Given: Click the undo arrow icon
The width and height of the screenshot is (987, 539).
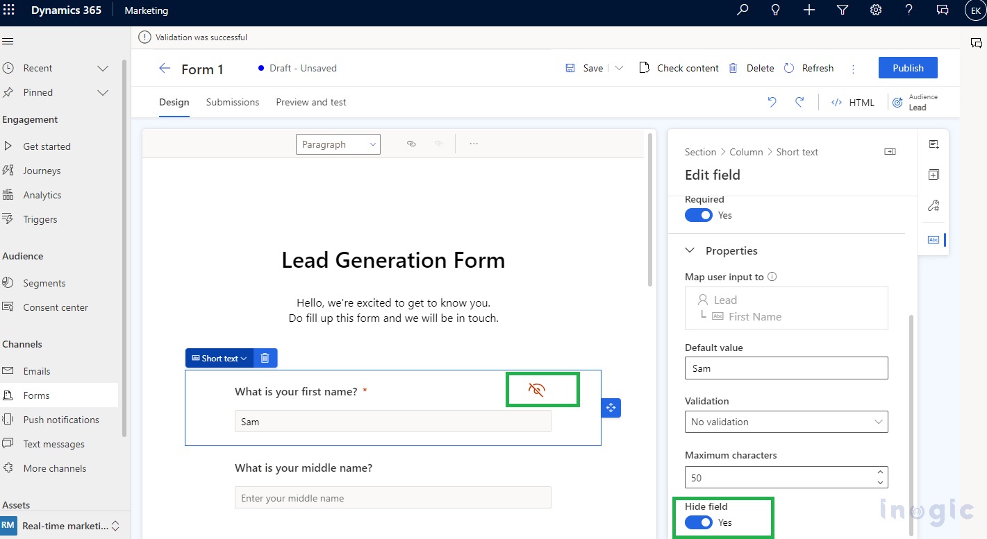Looking at the screenshot, I should 772,102.
